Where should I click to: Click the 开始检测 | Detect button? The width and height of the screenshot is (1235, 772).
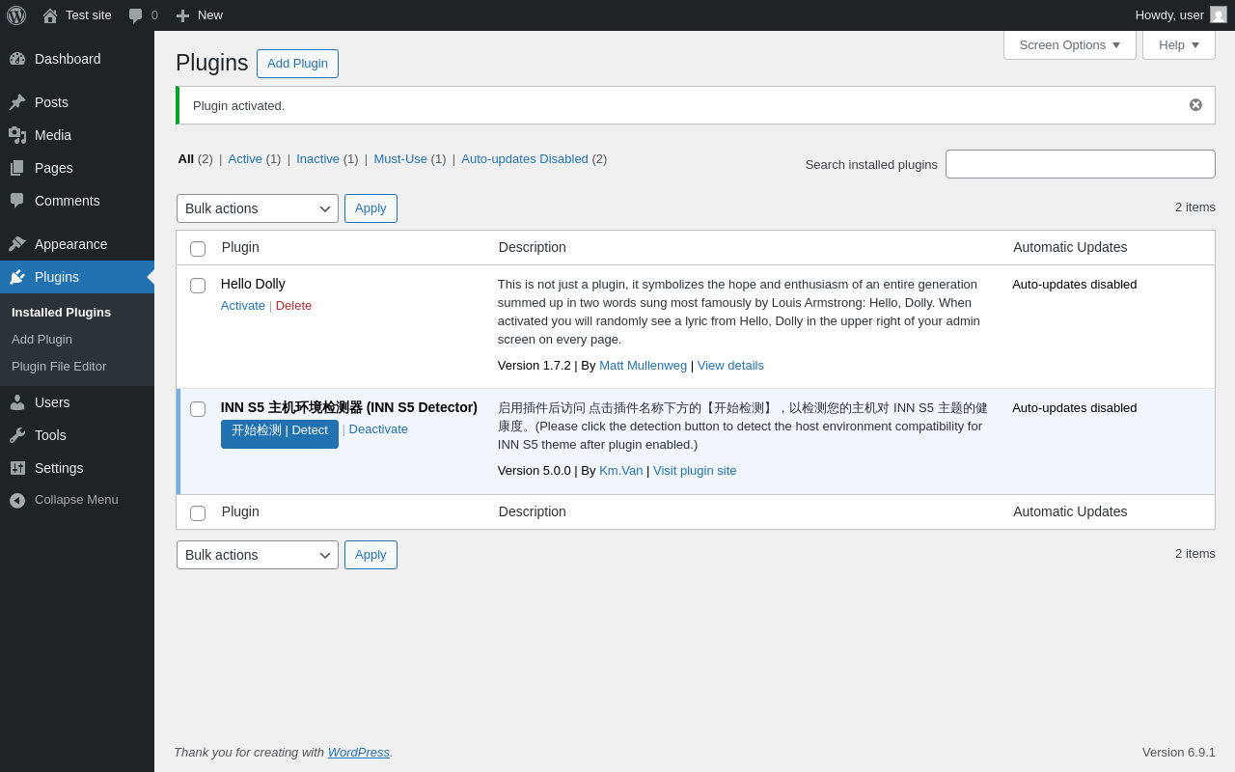[x=280, y=433]
